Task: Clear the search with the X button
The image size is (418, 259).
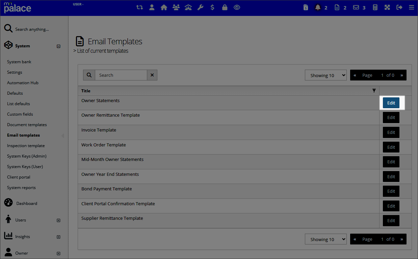Action: click(x=152, y=75)
